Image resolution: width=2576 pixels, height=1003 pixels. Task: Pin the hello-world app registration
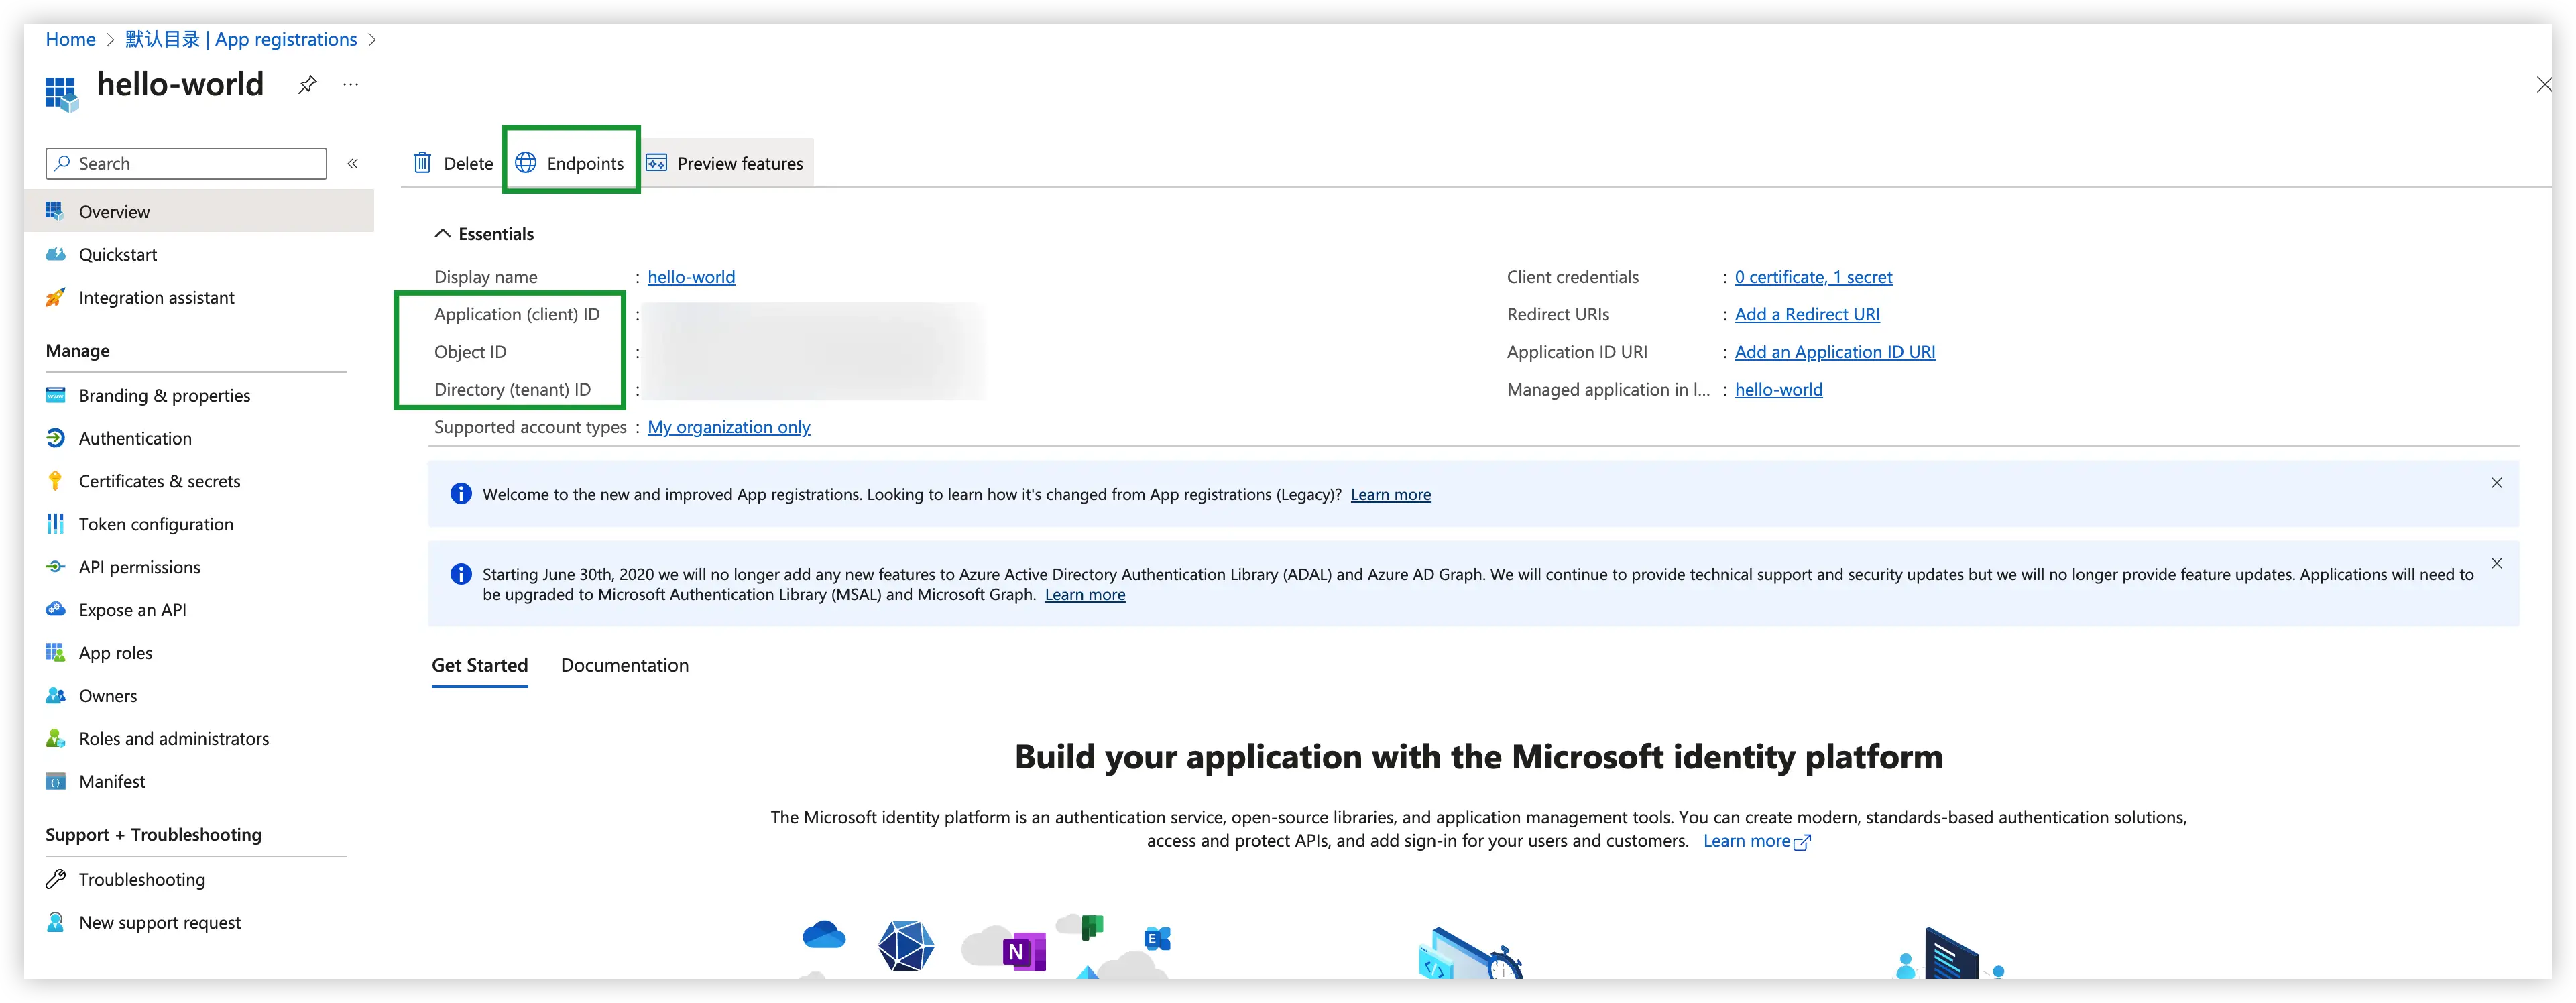(307, 85)
